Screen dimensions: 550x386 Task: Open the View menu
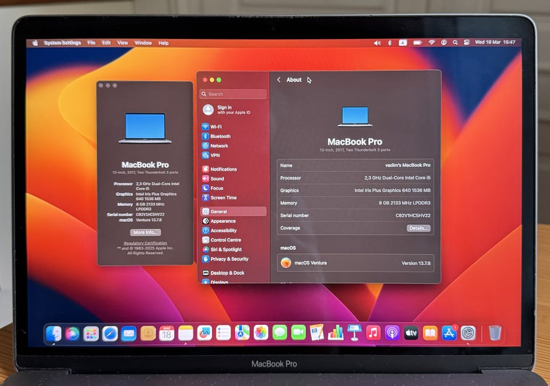pyautogui.click(x=123, y=43)
